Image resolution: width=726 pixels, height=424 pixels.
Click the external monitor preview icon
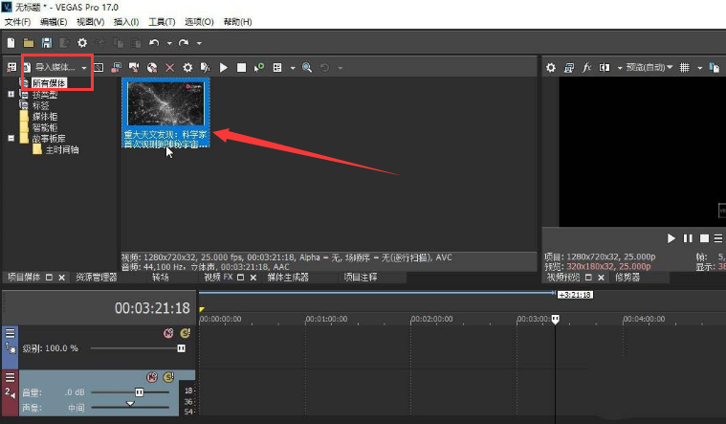[x=568, y=68]
